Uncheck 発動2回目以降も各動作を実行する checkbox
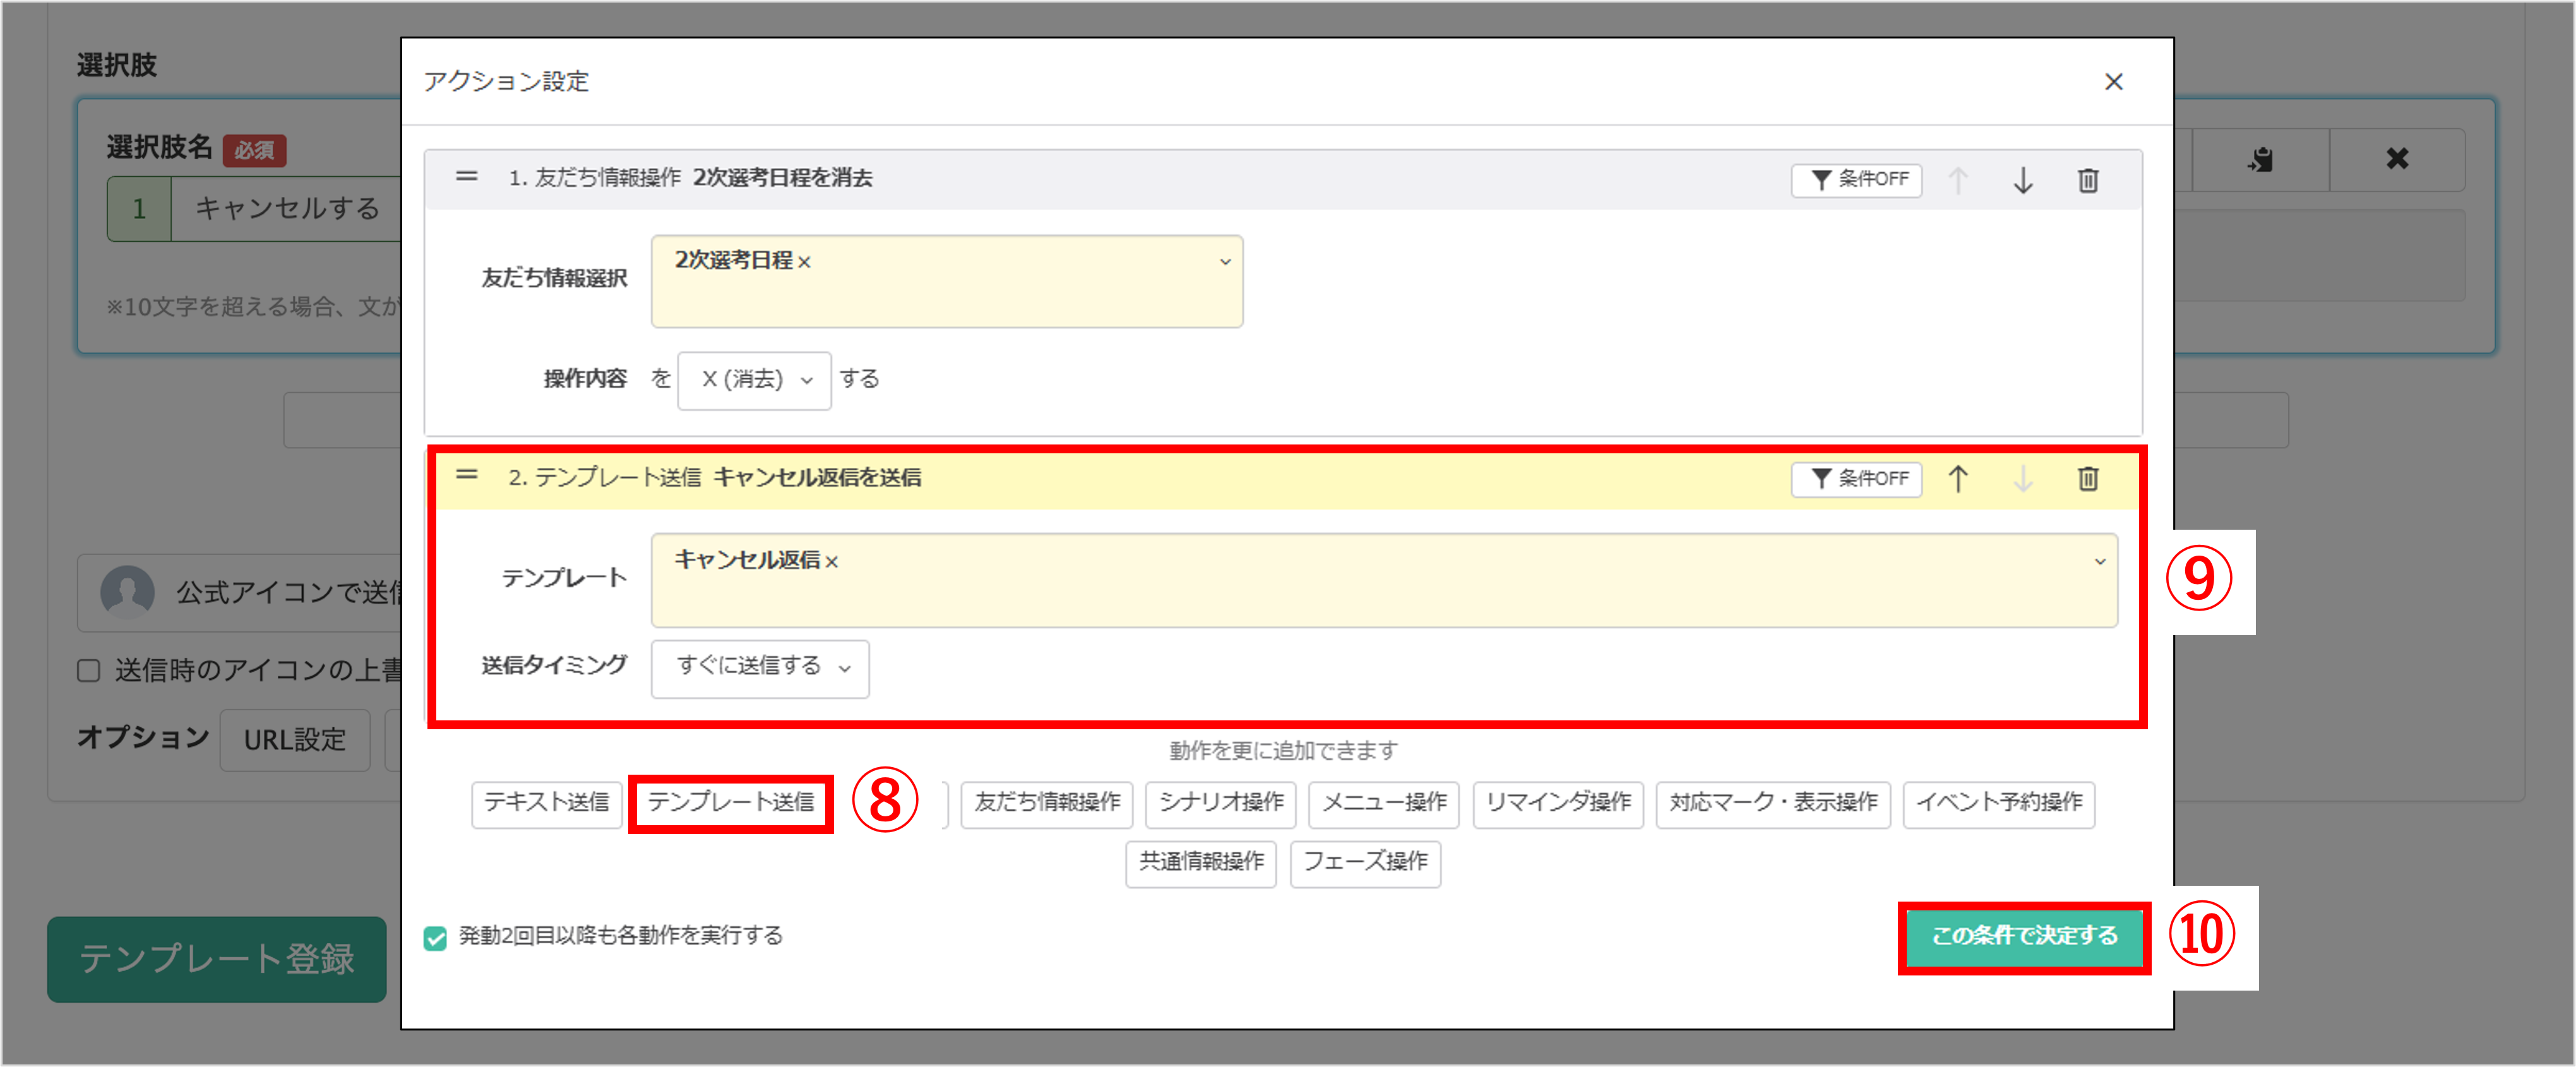Screen dimensions: 2576x1067 435,937
